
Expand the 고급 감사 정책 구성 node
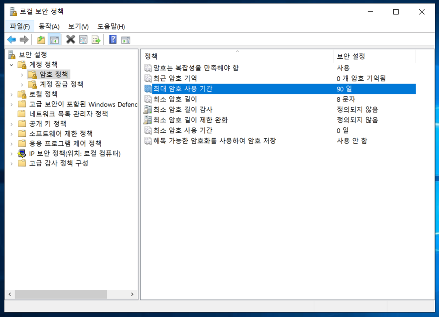coord(12,164)
